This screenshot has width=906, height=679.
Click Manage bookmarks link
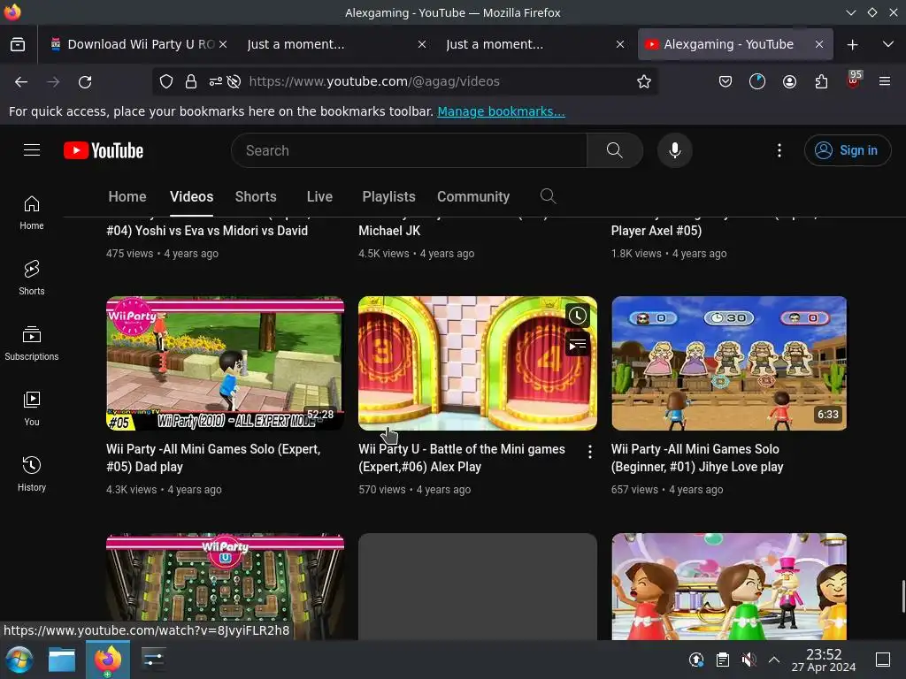click(x=501, y=111)
